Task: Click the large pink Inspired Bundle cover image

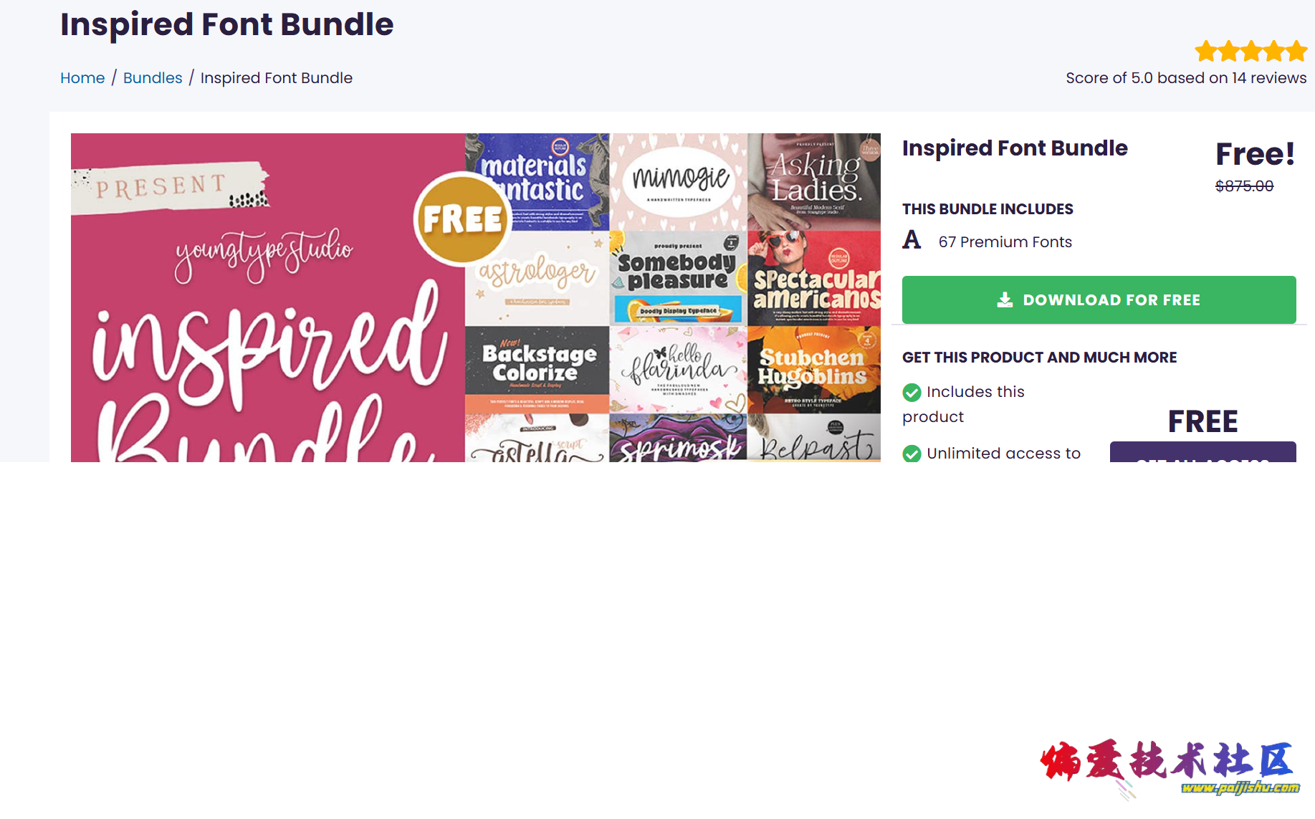Action: (268, 297)
